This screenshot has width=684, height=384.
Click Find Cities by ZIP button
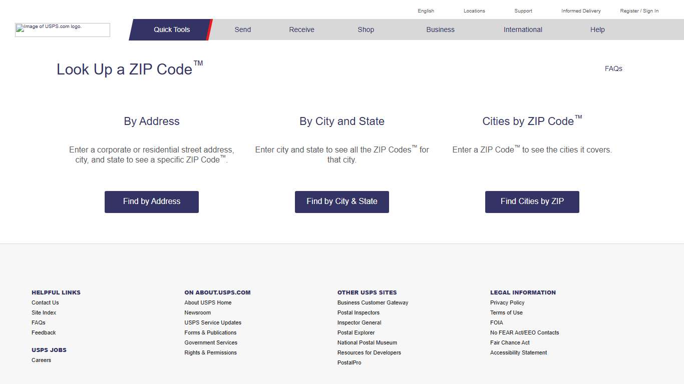(x=532, y=201)
